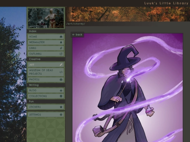Open the LINKS page

[46, 48]
